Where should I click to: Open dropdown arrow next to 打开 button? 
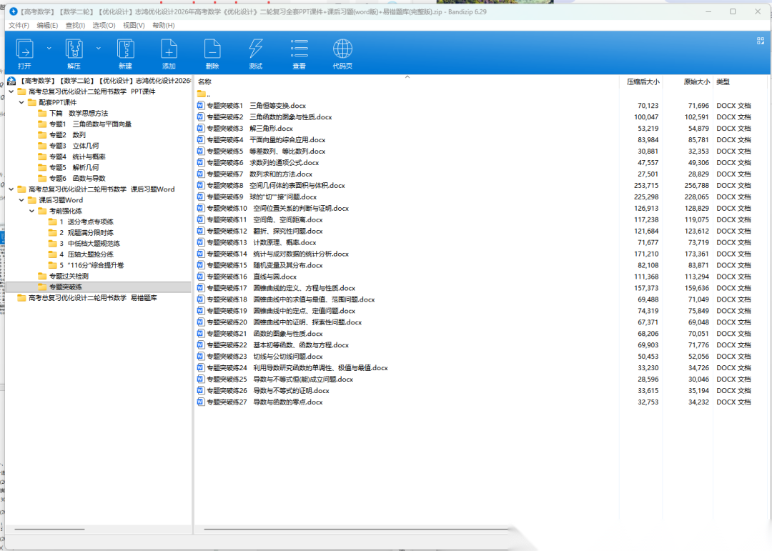click(49, 48)
